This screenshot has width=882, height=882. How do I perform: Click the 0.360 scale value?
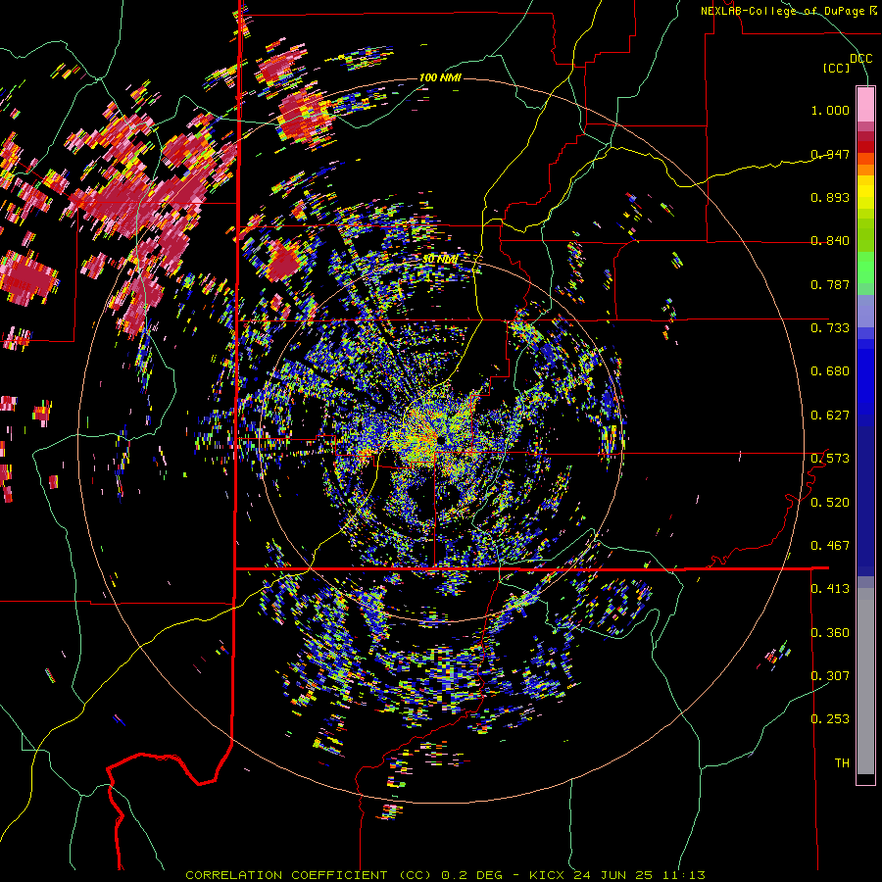click(830, 633)
